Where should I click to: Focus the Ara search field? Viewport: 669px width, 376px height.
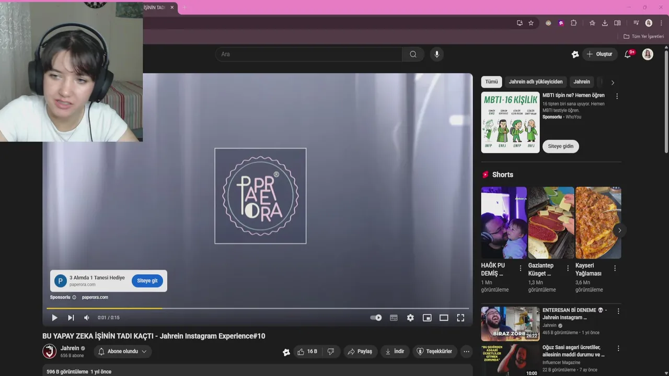(308, 54)
